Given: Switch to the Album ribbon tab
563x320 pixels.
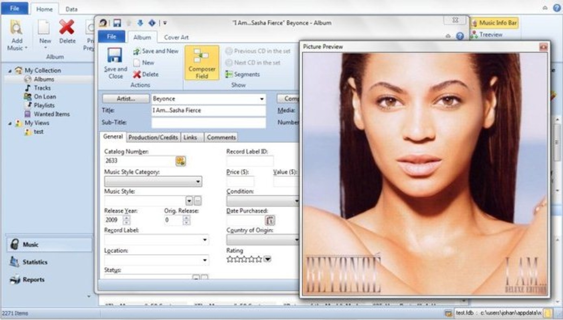Looking at the screenshot, I should pos(142,37).
